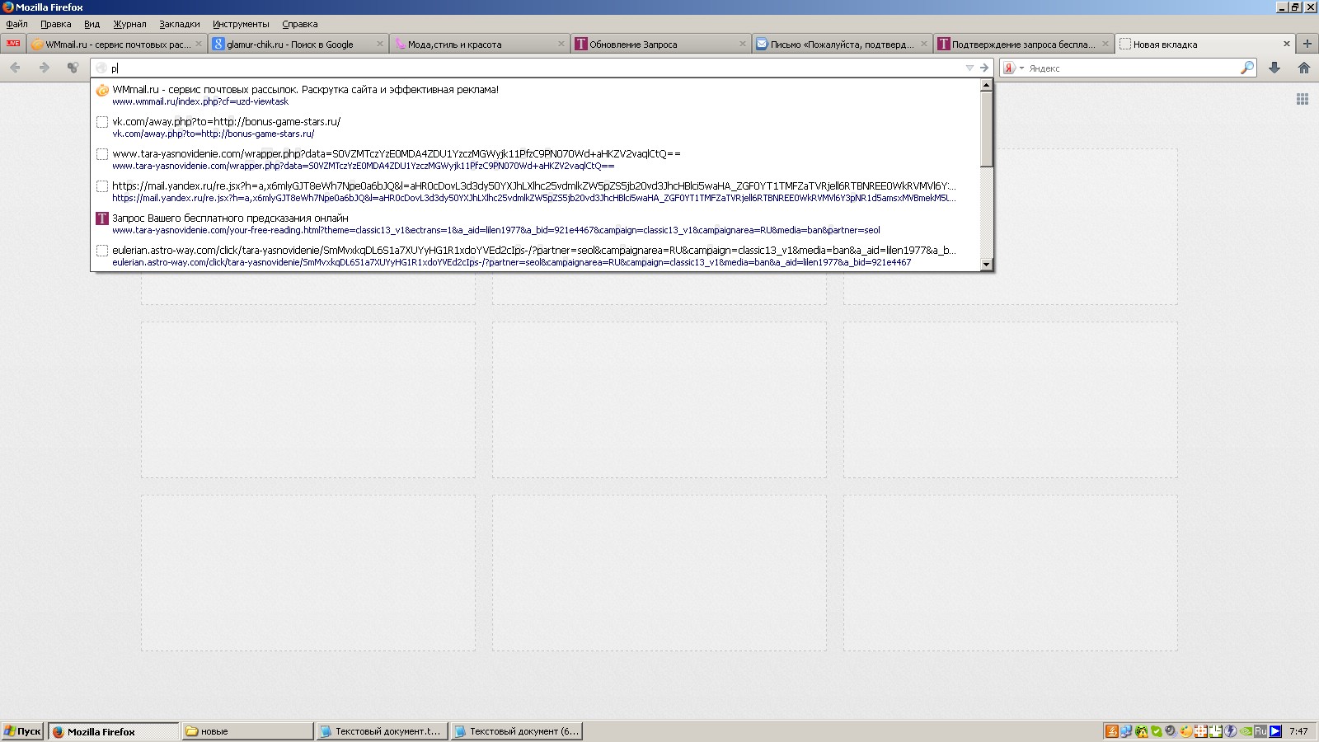
Task: Select the eulerian.astro-way.com suggestion
Action: [x=535, y=256]
